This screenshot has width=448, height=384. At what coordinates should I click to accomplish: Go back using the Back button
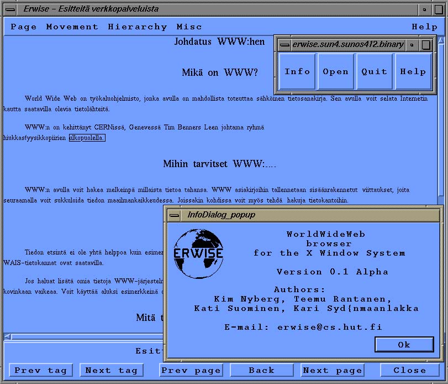262,370
